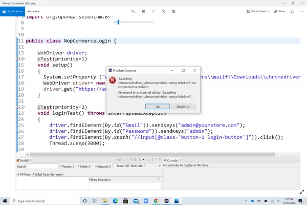Switch to the All Tests tab

pos(24,174)
